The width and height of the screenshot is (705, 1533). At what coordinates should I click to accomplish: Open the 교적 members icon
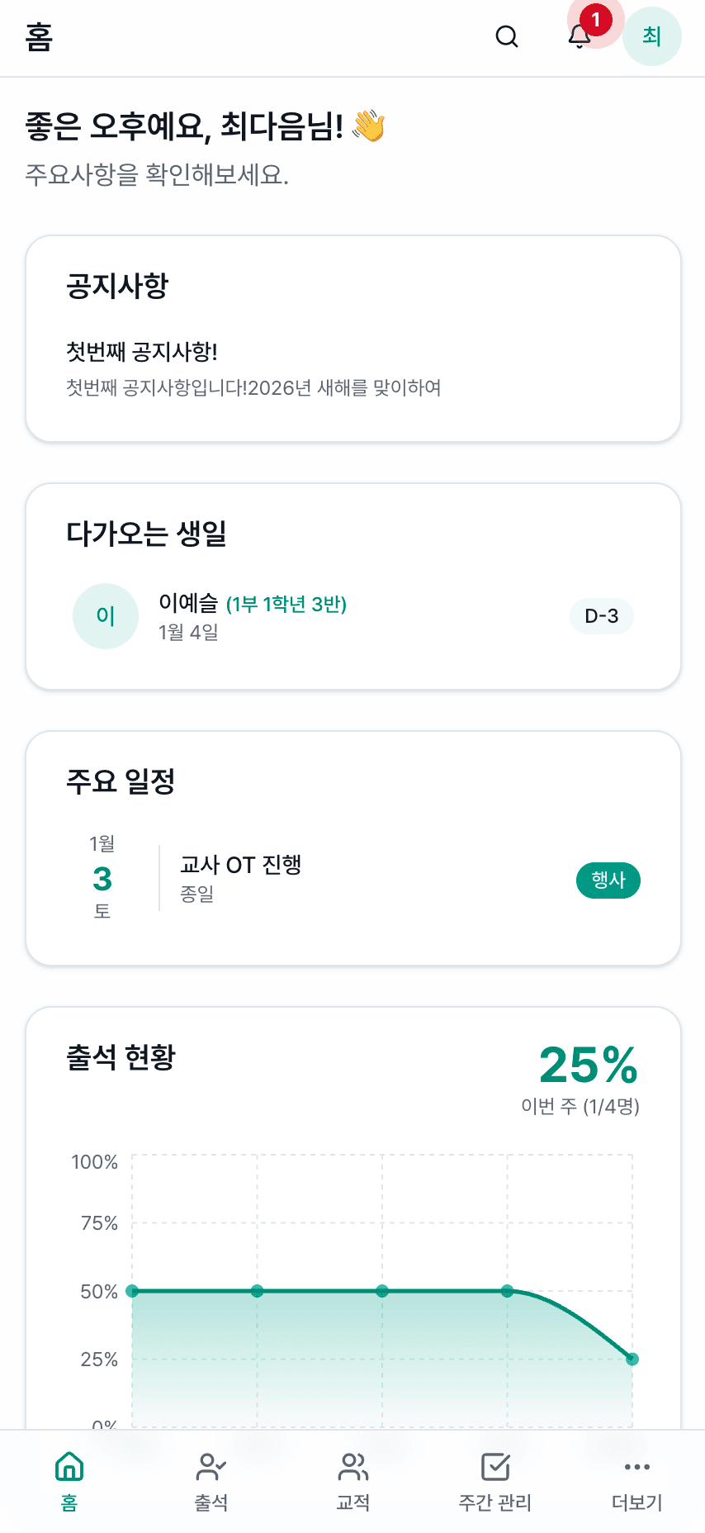coord(353,1467)
